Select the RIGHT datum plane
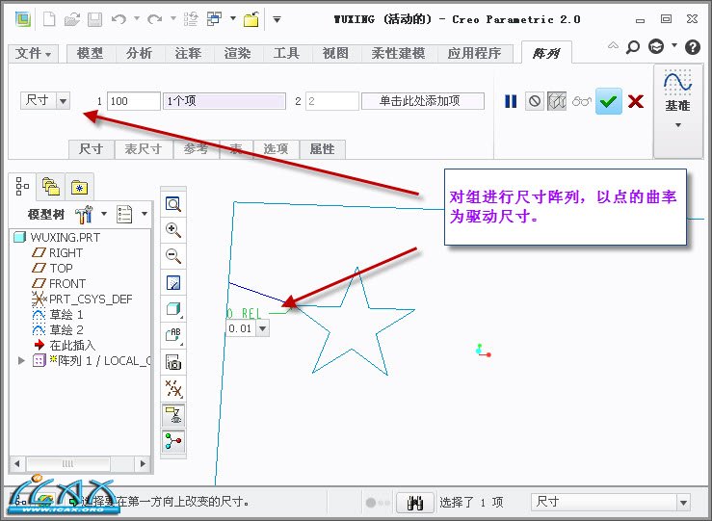This screenshot has height=521, width=712. [x=66, y=252]
